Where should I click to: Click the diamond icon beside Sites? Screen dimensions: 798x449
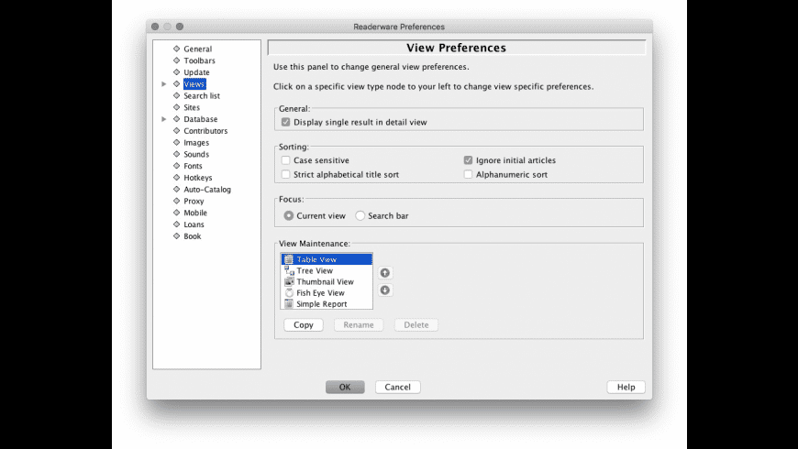click(x=177, y=107)
